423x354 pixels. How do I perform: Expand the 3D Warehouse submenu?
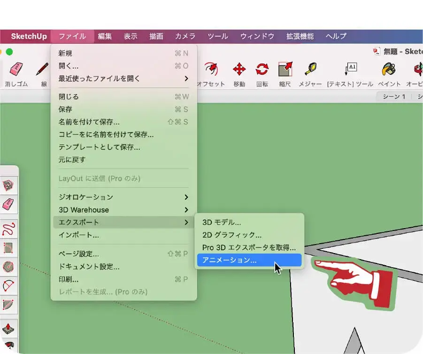(123, 209)
